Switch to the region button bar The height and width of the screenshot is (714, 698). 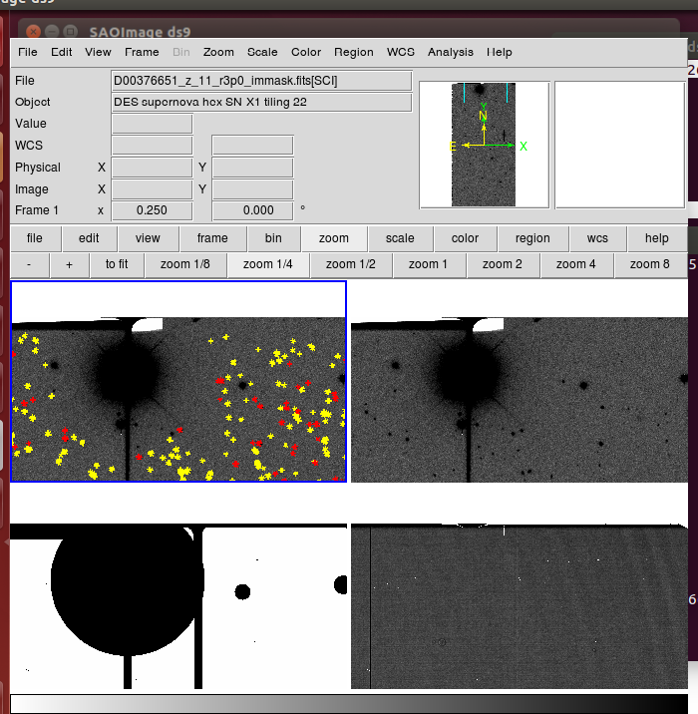532,238
